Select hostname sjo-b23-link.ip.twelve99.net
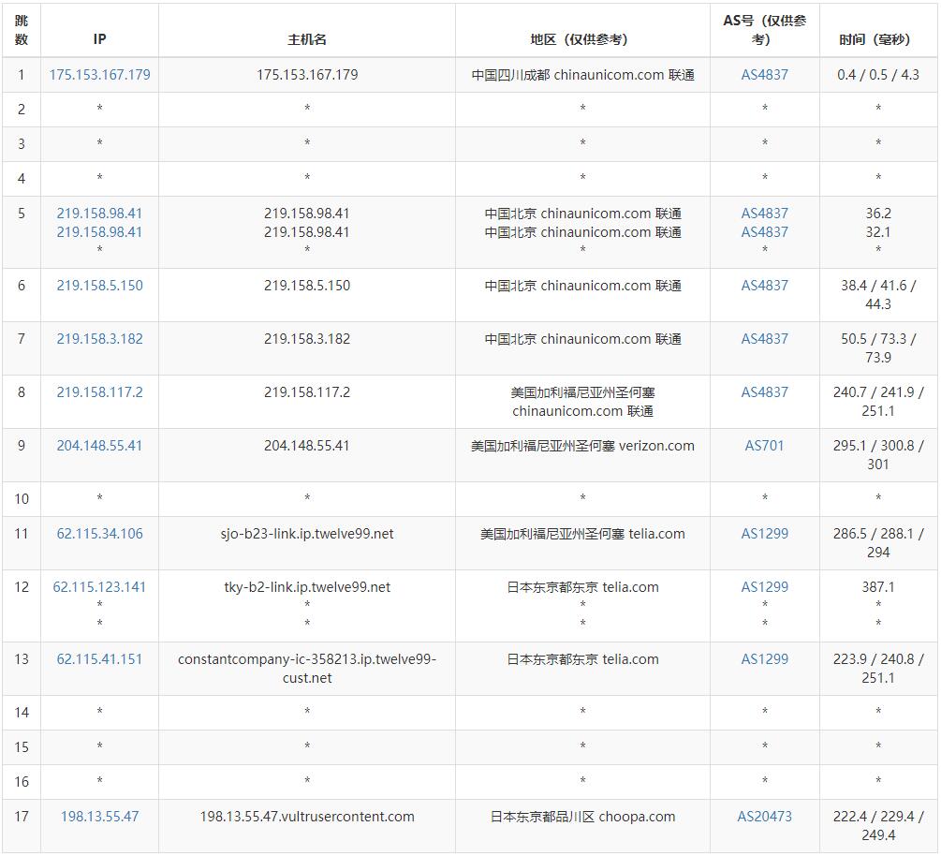Image resolution: width=941 pixels, height=856 pixels. 307,534
